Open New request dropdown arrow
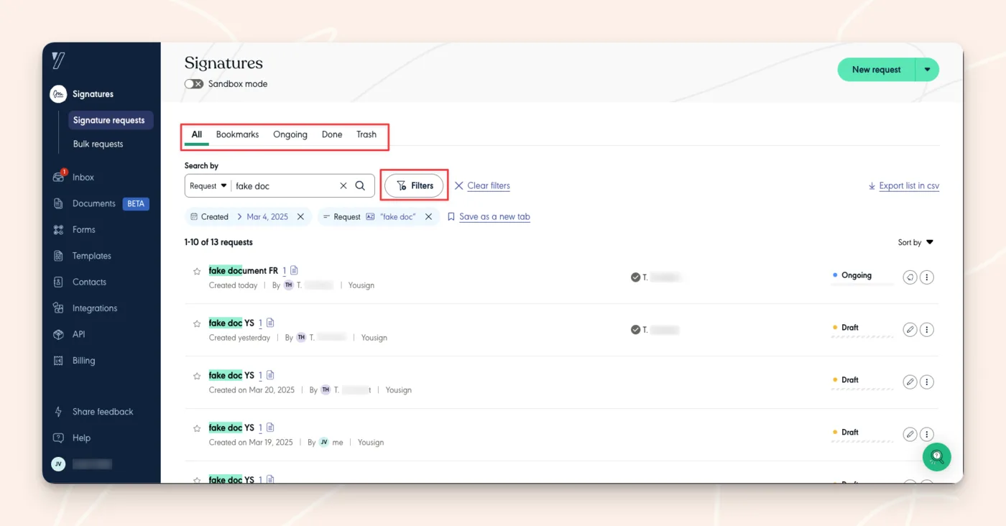This screenshot has height=526, width=1006. [x=927, y=70]
